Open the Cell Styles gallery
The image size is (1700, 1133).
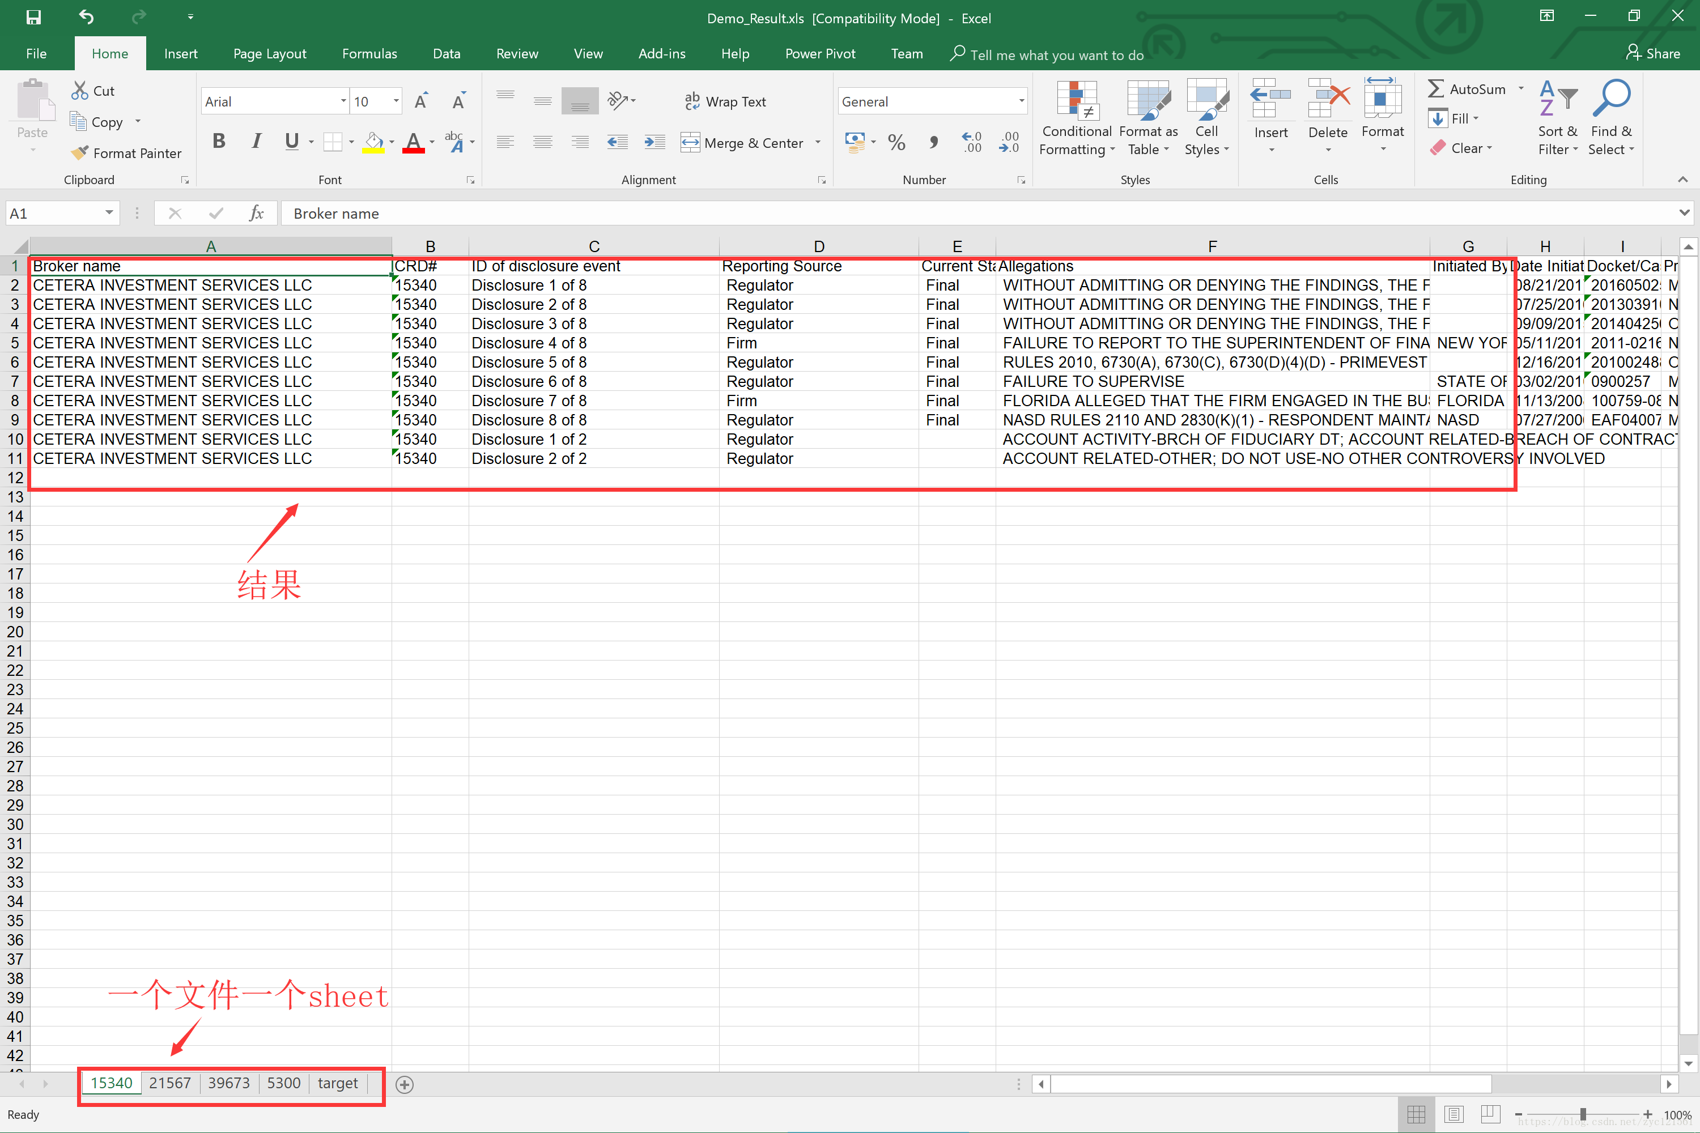pyautogui.click(x=1206, y=118)
